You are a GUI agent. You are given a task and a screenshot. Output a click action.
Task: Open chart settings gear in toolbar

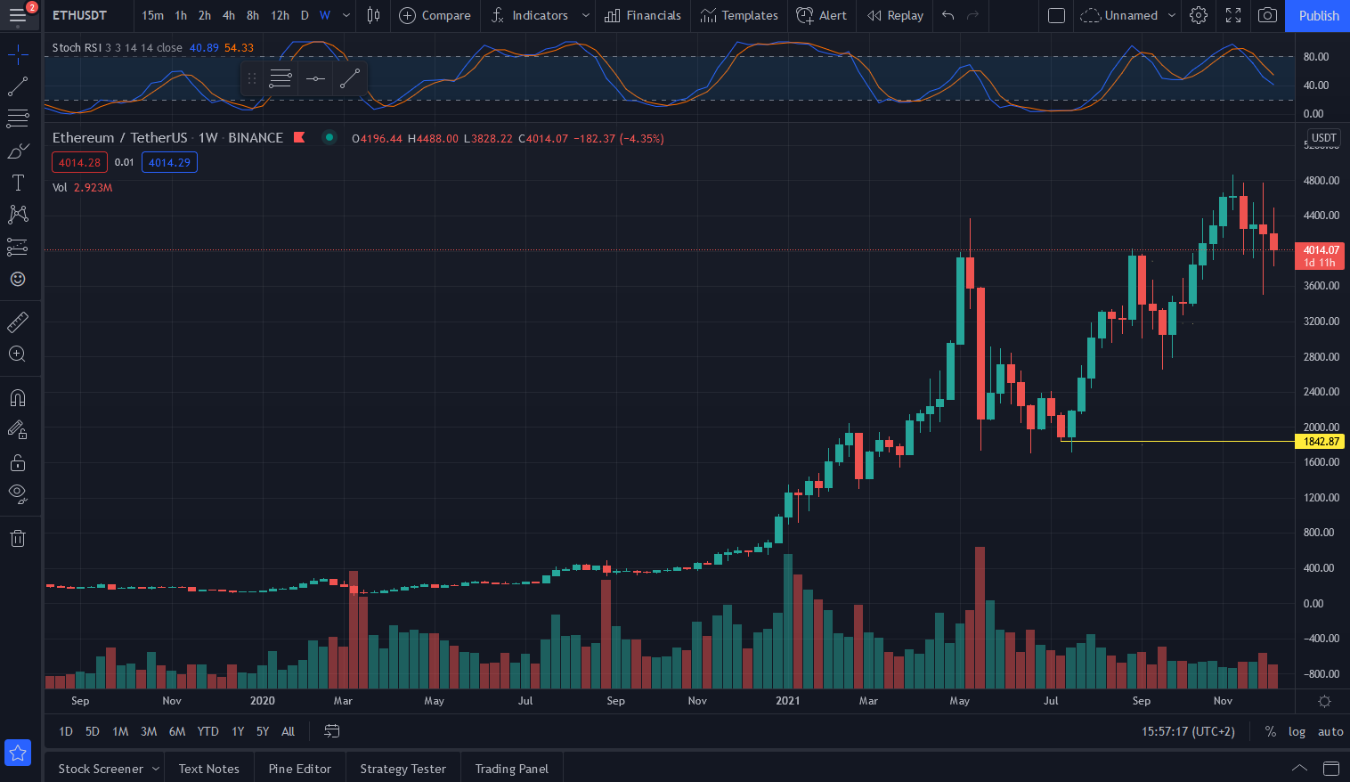1199,15
